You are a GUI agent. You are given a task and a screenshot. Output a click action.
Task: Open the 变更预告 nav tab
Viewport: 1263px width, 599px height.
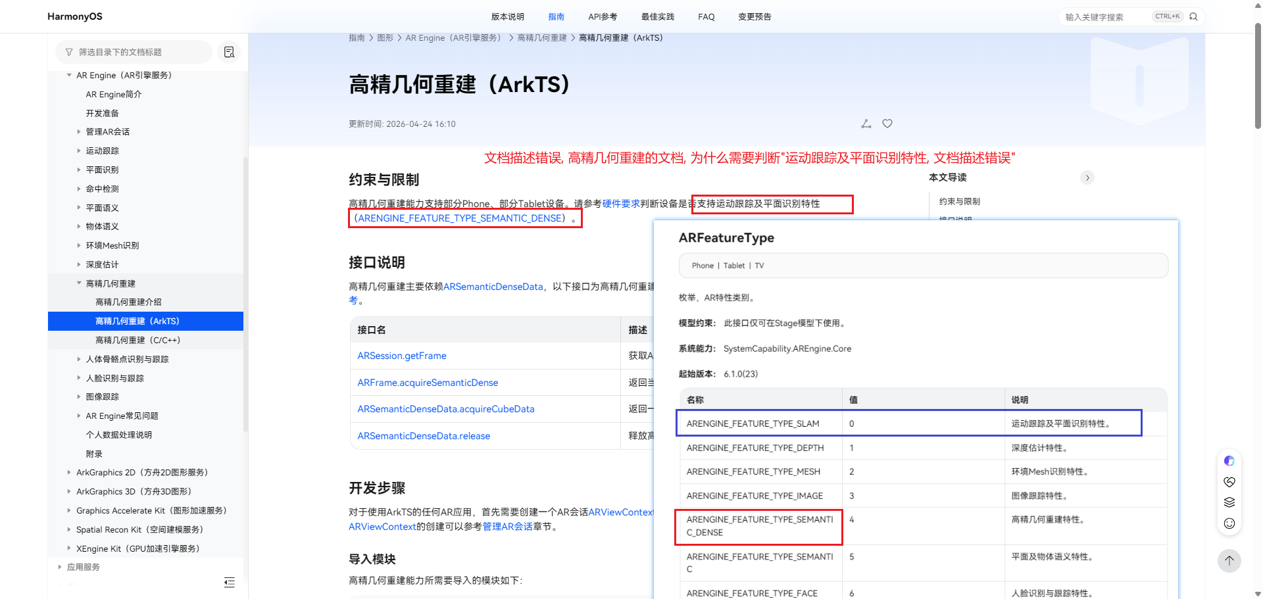point(755,16)
